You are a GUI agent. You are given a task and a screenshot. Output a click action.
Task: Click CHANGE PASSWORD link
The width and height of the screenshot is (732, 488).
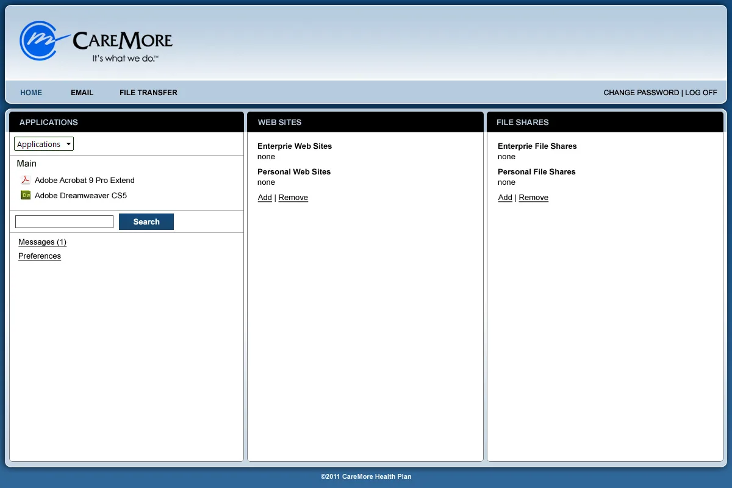641,93
